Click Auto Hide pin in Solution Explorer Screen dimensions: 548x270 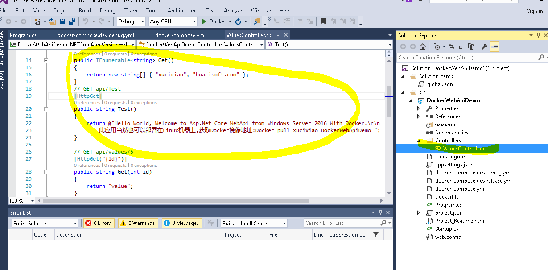539,35
